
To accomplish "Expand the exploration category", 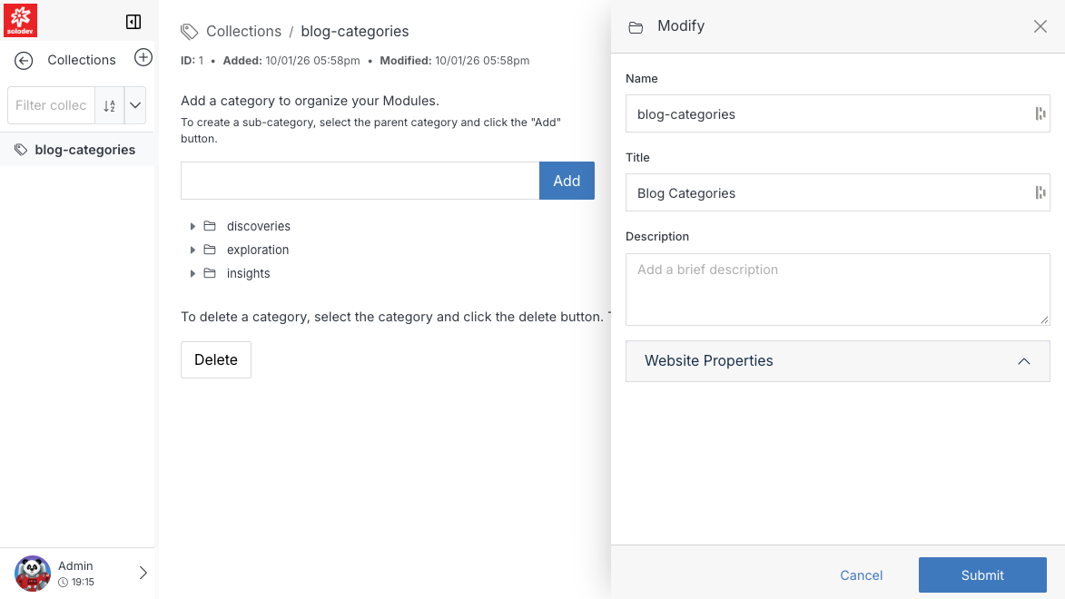I will [x=192, y=250].
